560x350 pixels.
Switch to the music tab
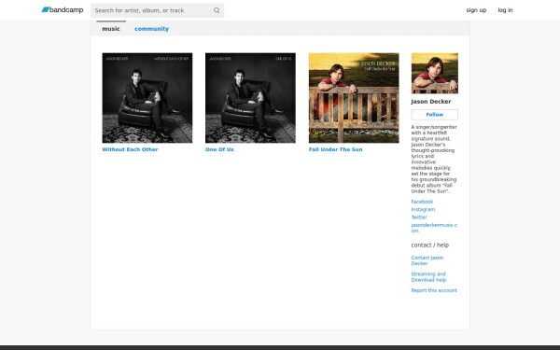point(111,29)
